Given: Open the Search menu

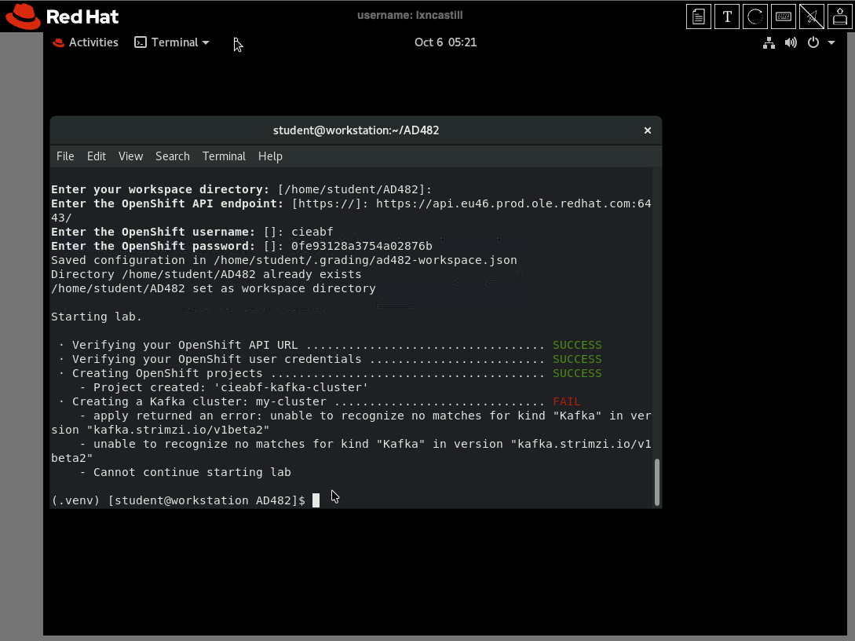Looking at the screenshot, I should coord(172,156).
